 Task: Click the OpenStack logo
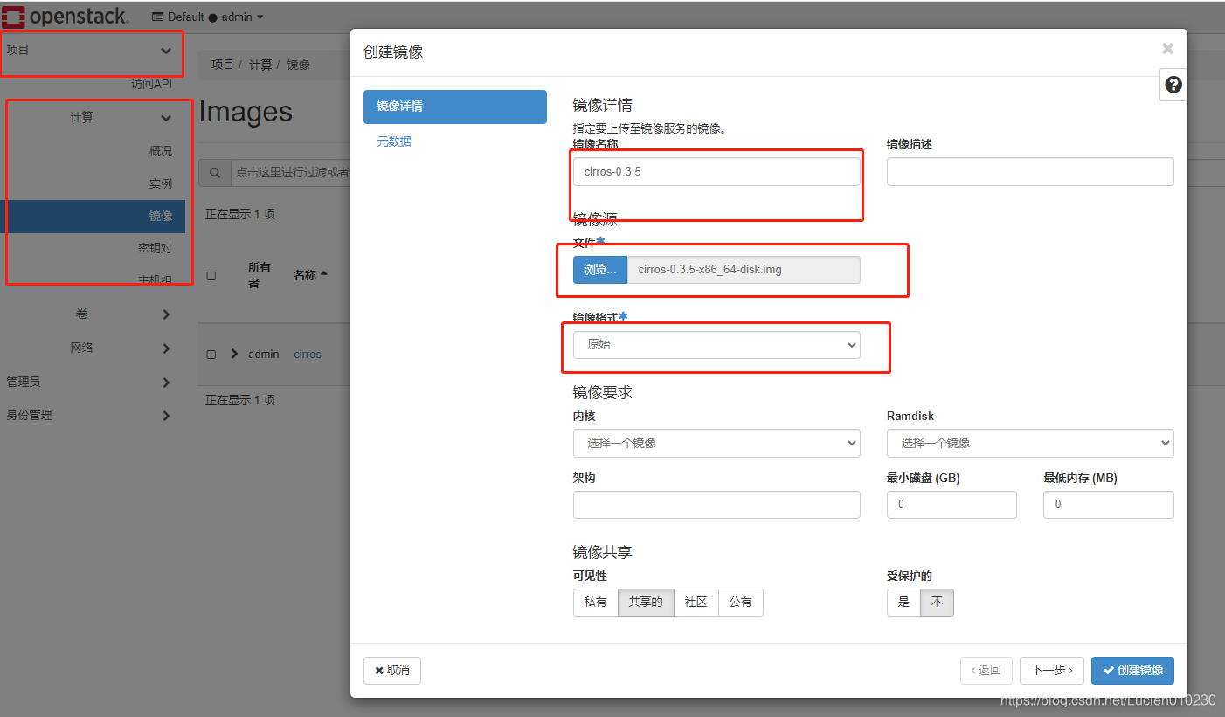point(66,16)
